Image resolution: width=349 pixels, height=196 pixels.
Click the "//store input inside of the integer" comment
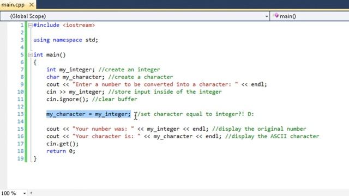click(x=165, y=92)
